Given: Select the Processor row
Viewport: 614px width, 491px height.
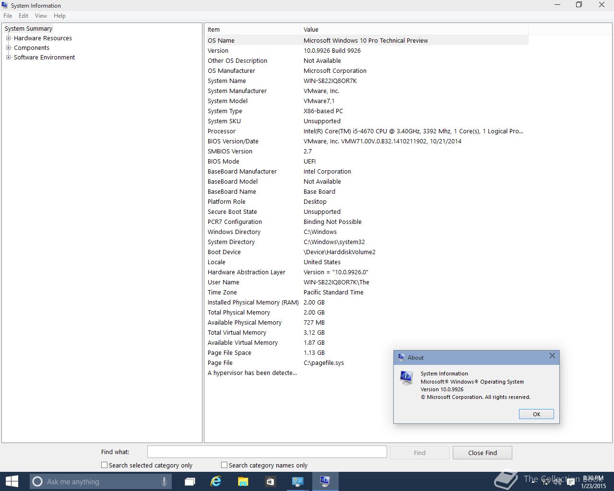Looking at the screenshot, I should 367,131.
